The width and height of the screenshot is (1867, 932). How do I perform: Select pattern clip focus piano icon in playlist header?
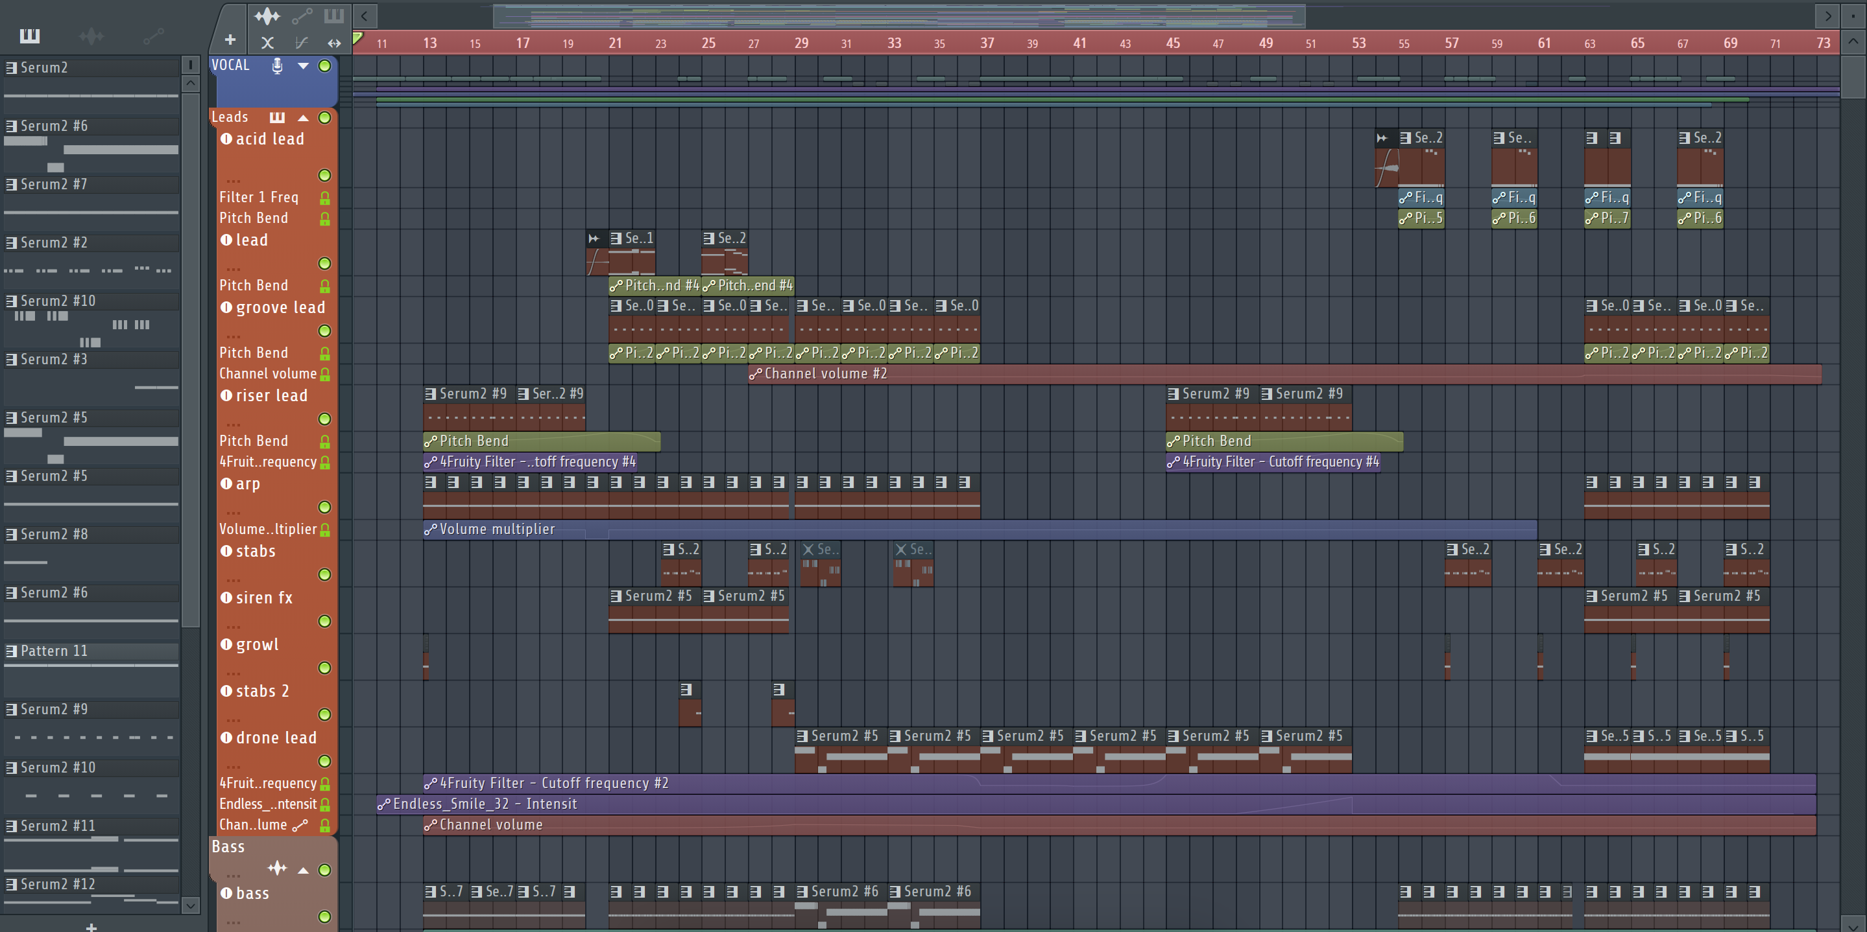(333, 15)
